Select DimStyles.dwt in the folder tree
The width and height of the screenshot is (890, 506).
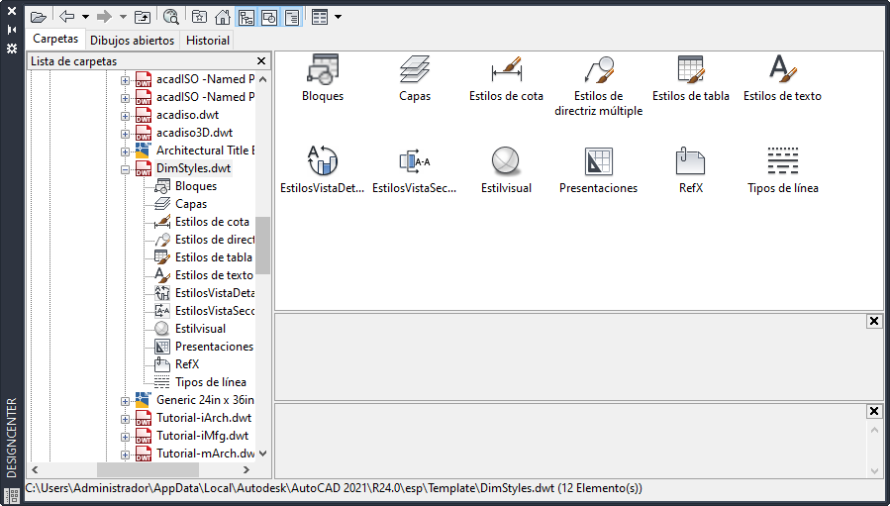click(194, 168)
